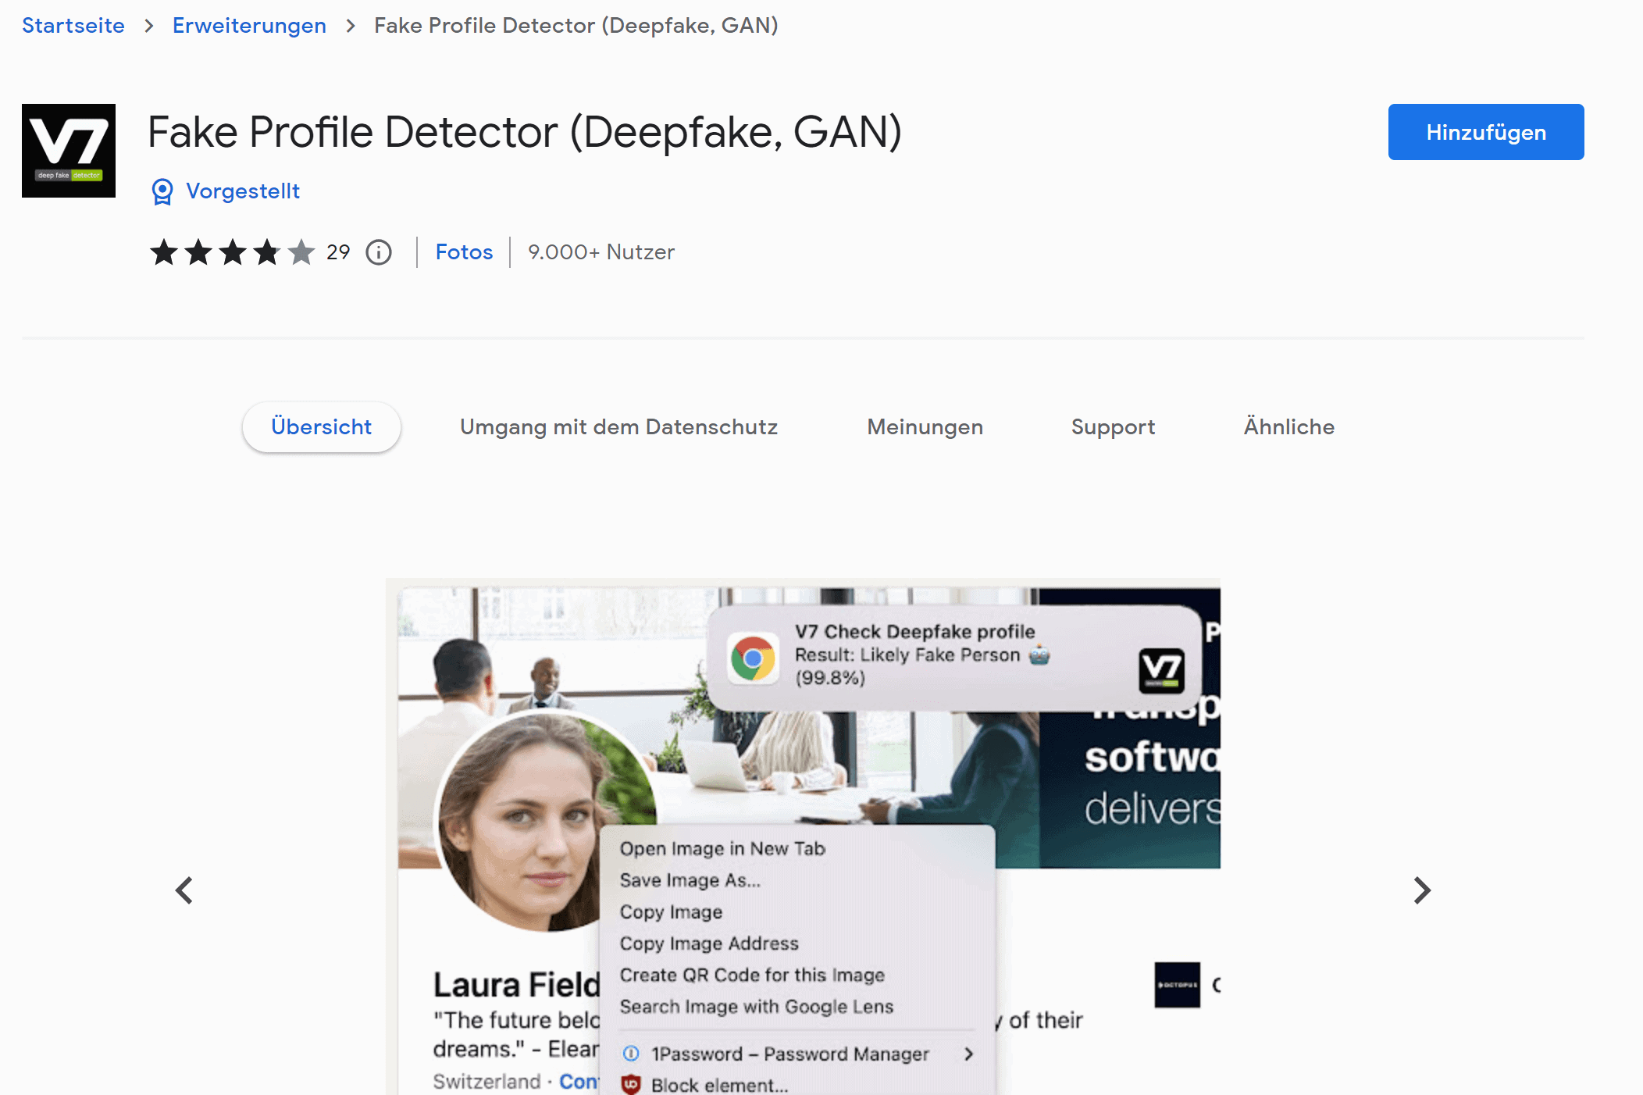
Task: Open the Fotos category link
Action: tap(464, 252)
